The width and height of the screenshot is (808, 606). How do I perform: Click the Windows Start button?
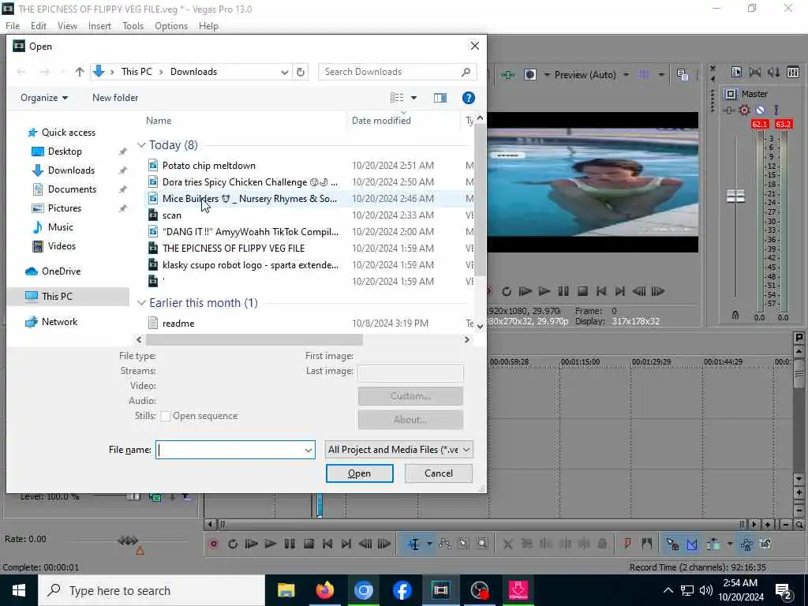pos(19,590)
